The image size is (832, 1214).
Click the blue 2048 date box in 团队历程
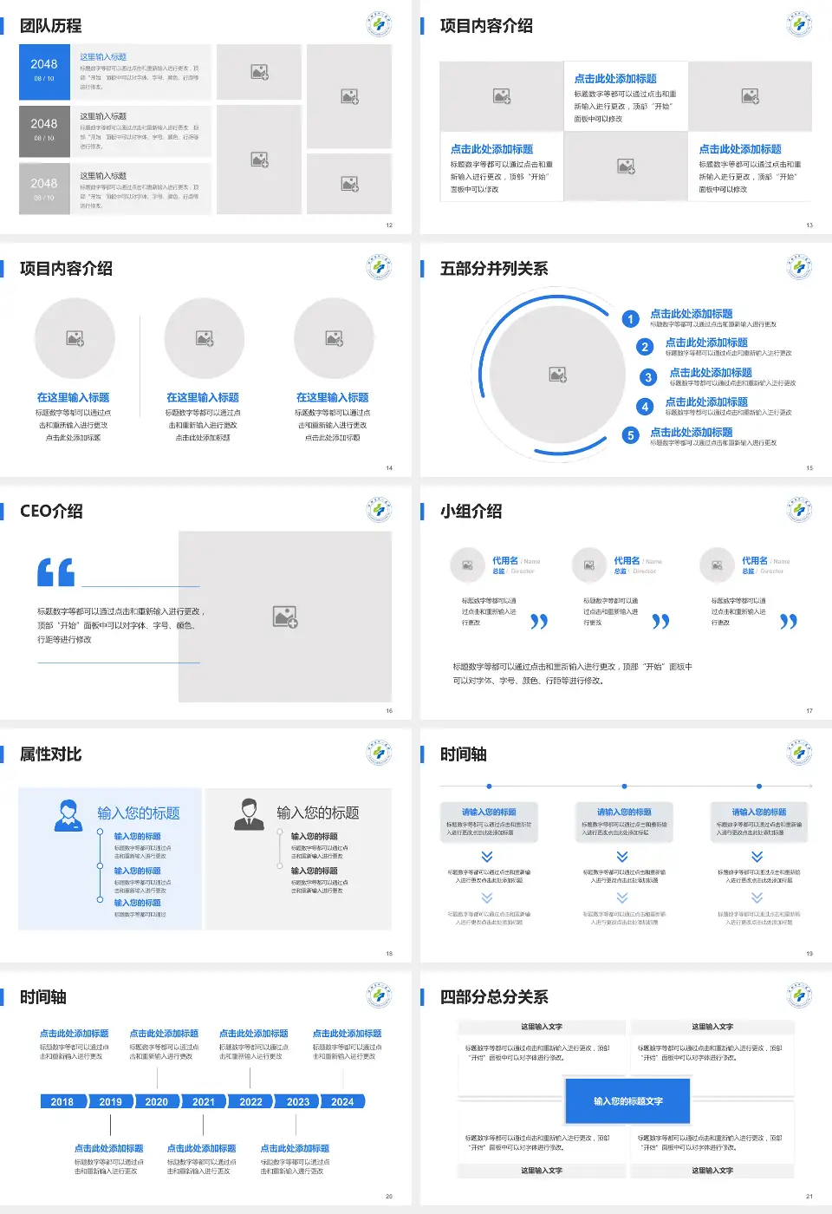[x=44, y=71]
